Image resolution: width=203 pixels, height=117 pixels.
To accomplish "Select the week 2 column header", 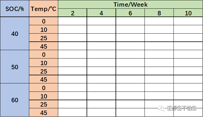I will point(72,13).
